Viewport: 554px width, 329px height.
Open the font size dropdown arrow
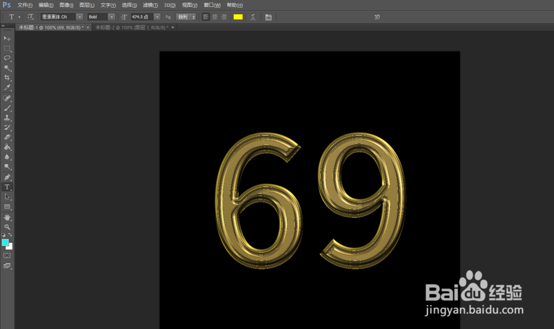pos(157,17)
